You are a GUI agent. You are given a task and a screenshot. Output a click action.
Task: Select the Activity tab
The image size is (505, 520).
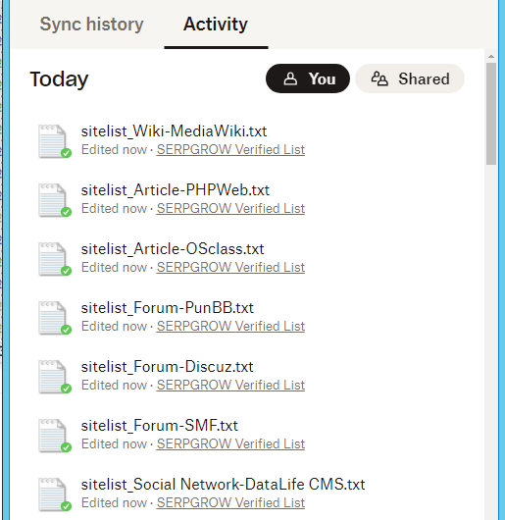click(x=216, y=25)
